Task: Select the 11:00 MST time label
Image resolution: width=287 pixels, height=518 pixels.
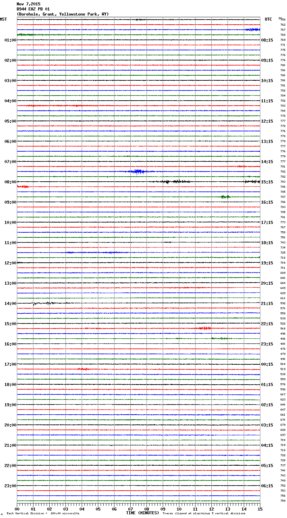Action: click(x=10, y=243)
